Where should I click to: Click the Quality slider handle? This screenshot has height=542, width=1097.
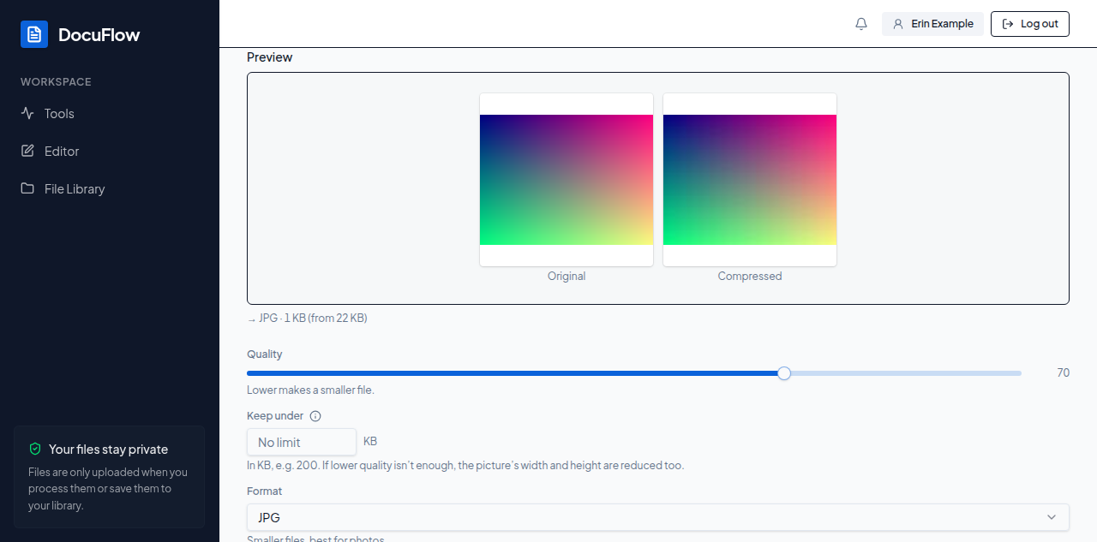coord(783,373)
